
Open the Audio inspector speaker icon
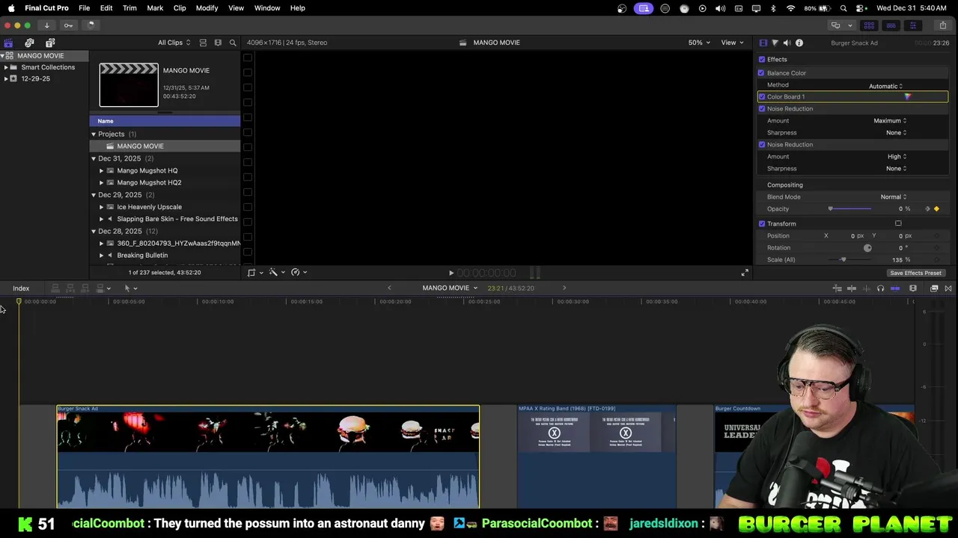pyautogui.click(x=787, y=43)
